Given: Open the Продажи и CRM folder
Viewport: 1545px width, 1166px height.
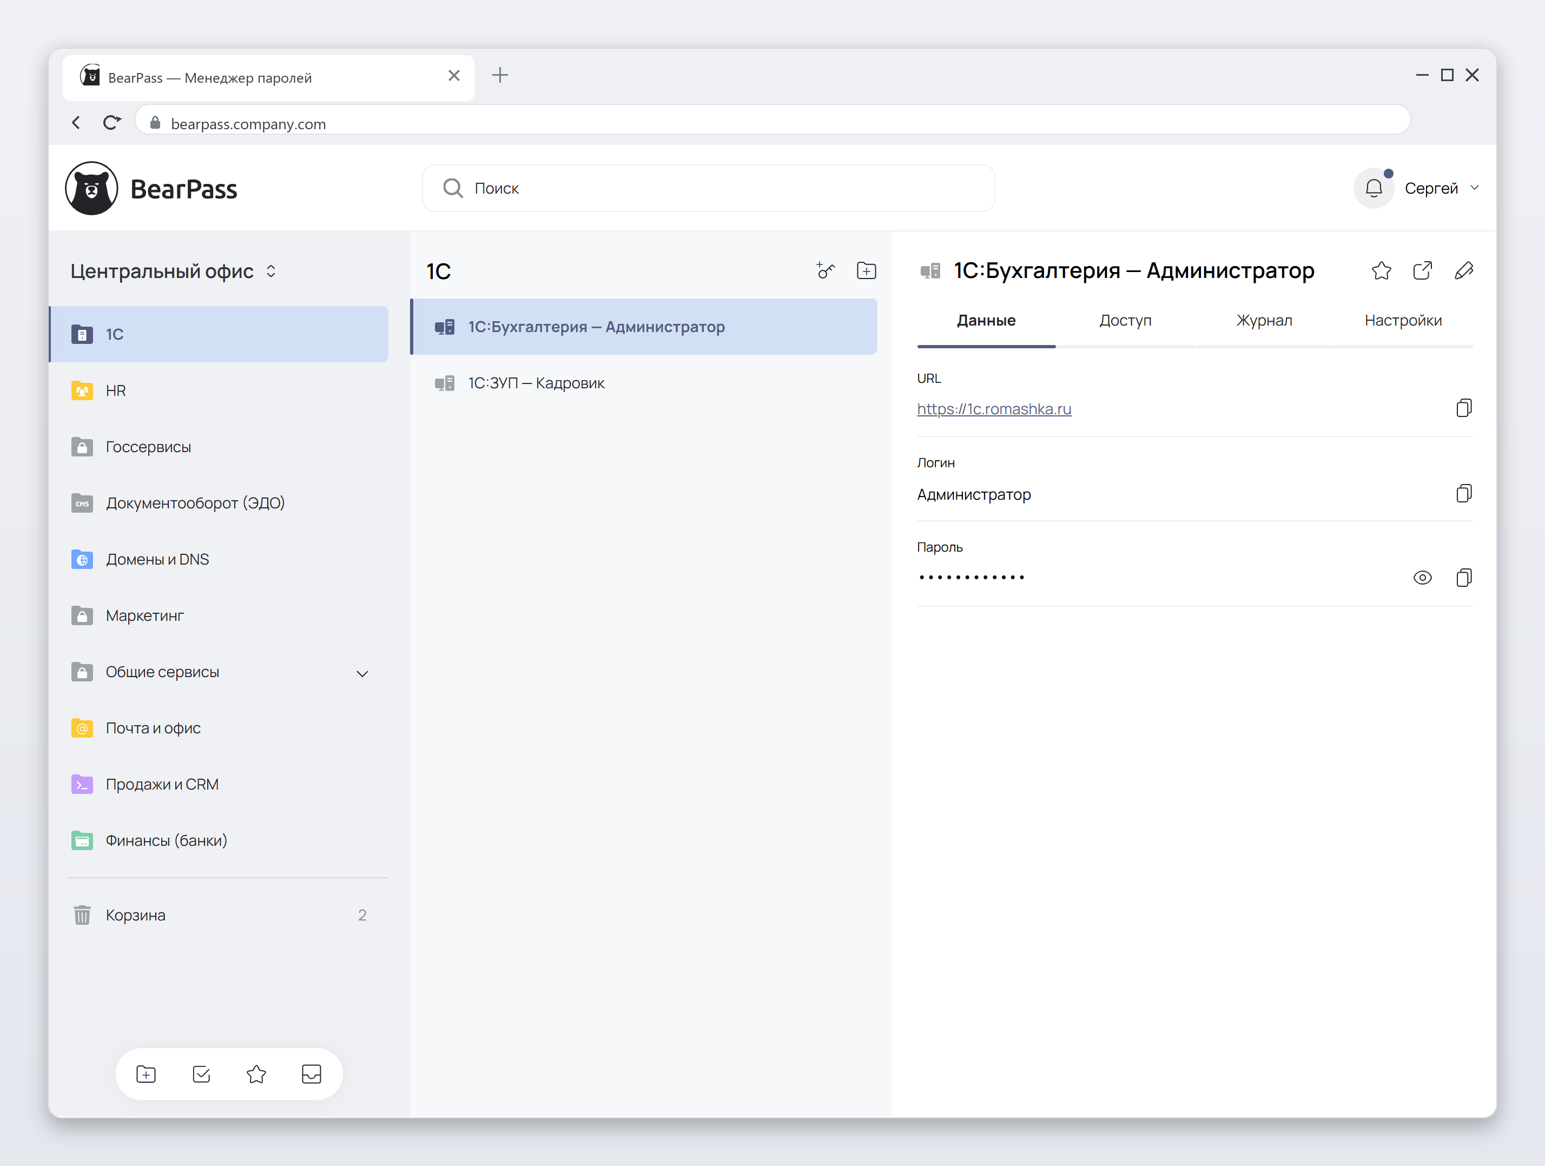Looking at the screenshot, I should [219, 785].
